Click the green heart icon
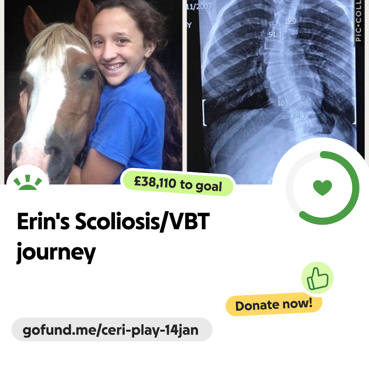This screenshot has width=369, height=369. 323,188
